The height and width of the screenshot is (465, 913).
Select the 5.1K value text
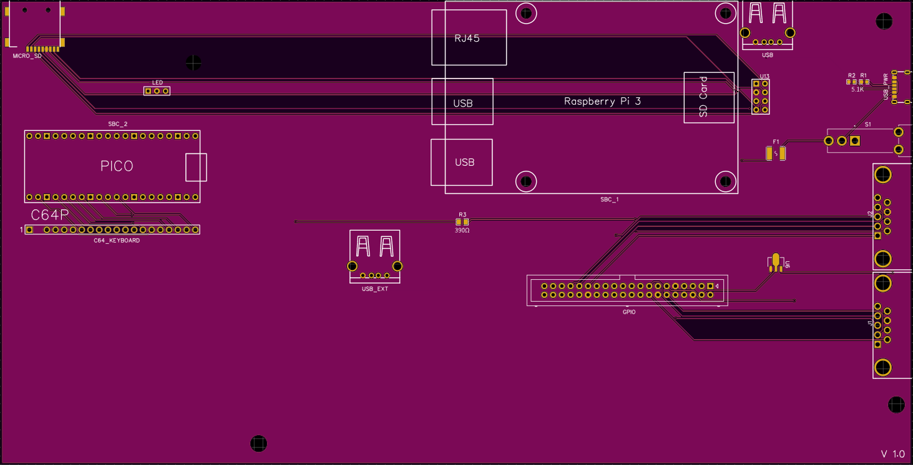[857, 89]
